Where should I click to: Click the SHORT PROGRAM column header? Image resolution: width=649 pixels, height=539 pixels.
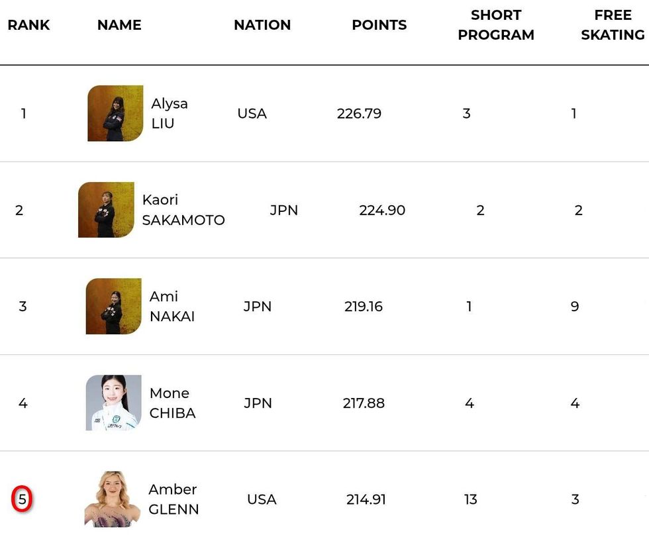point(496,25)
